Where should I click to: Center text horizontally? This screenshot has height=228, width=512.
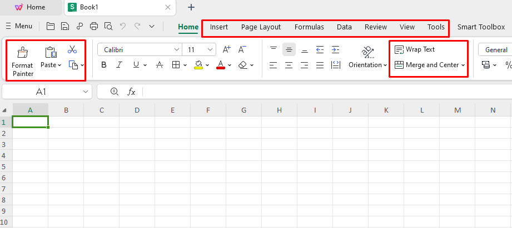click(289, 65)
